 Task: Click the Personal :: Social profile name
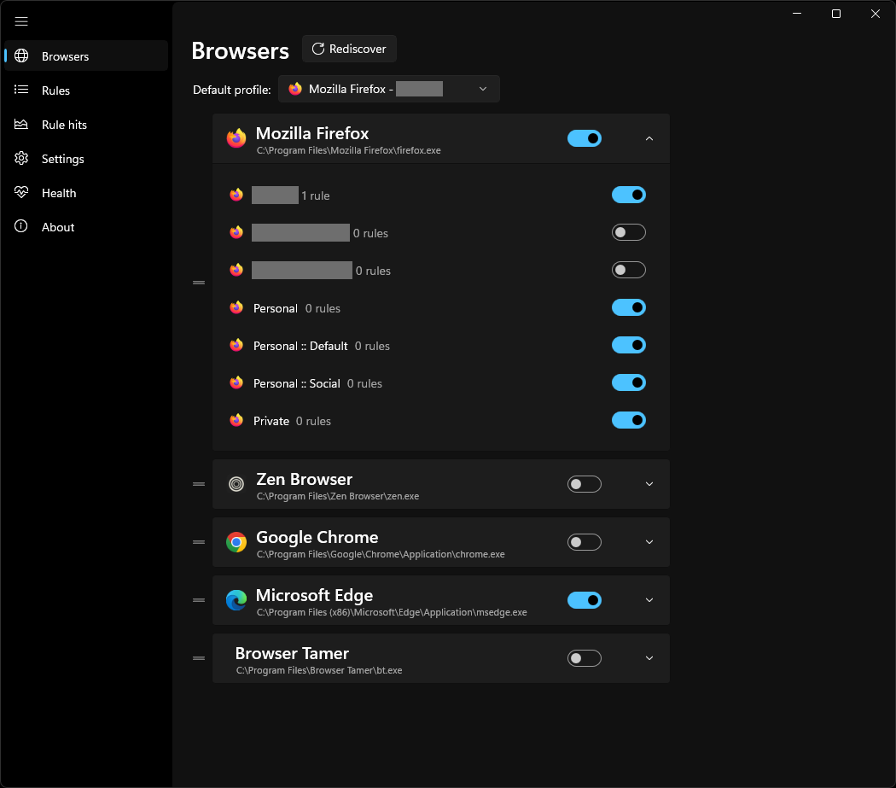(x=297, y=383)
